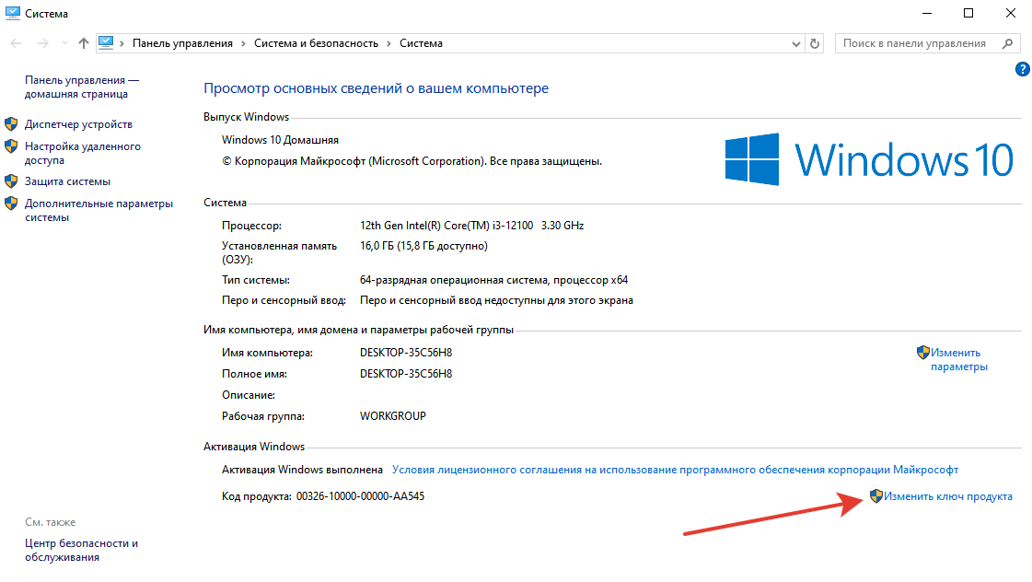
Task: Open the Microsoft license terms link
Action: [x=675, y=470]
